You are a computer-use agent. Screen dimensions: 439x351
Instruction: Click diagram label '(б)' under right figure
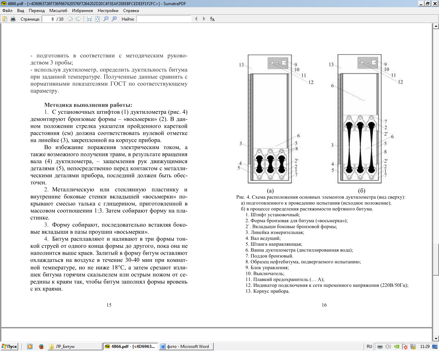click(x=361, y=191)
